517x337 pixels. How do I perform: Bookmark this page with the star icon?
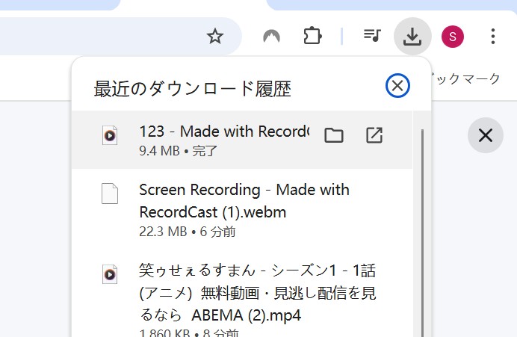[x=215, y=37]
